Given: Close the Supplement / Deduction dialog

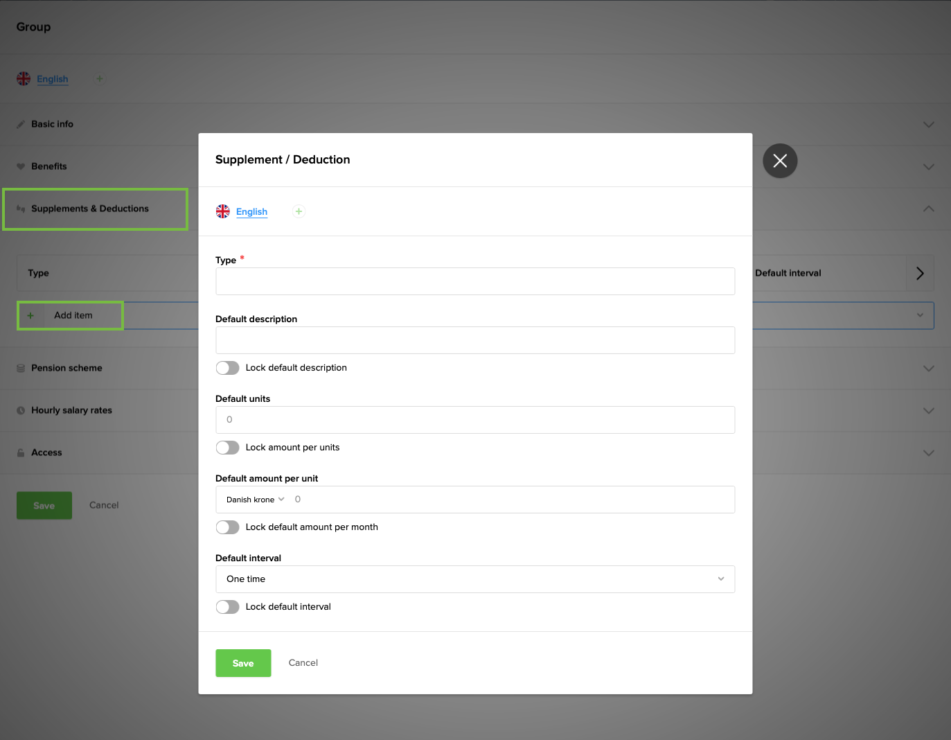Looking at the screenshot, I should (x=780, y=161).
